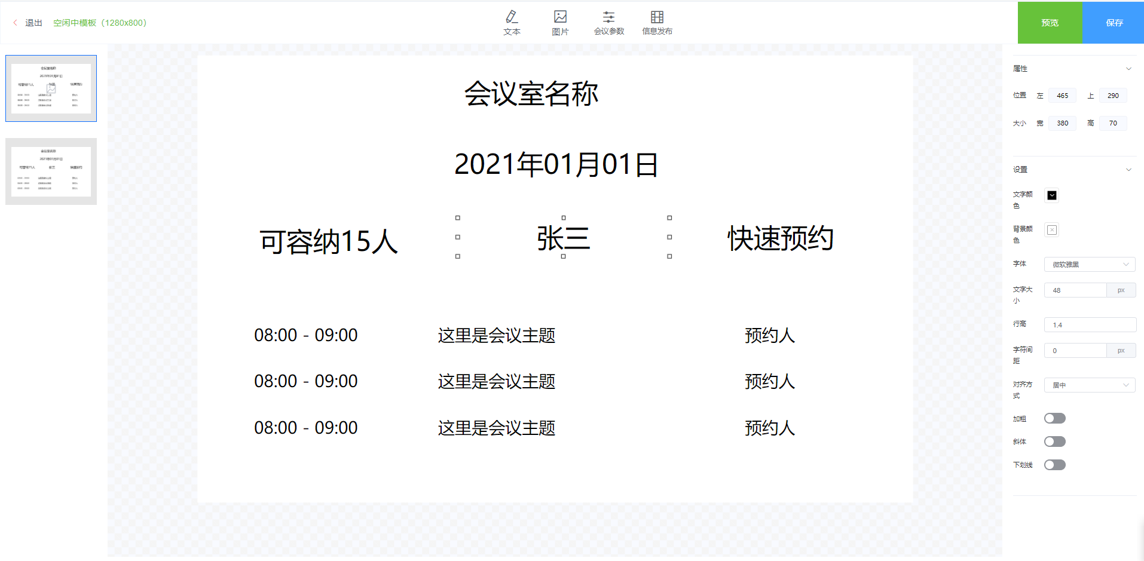Select the 文本 text tool icon
Viewport: 1144px width, 561px height.
[x=512, y=18]
